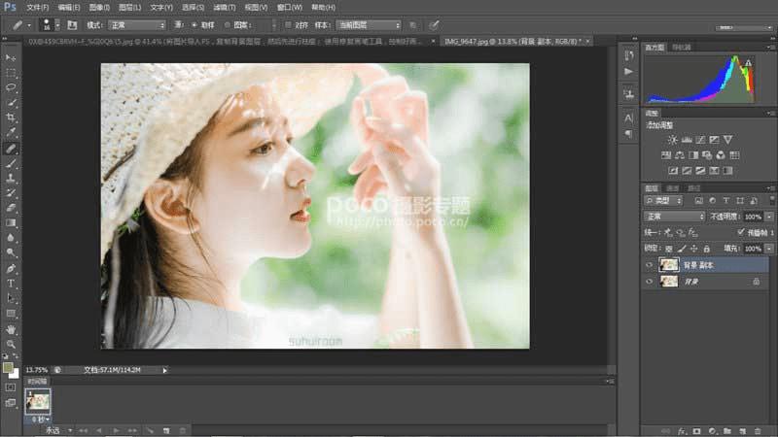The height and width of the screenshot is (437, 778).
Task: Add Color Balance scales adjustment icon
Action: click(680, 155)
